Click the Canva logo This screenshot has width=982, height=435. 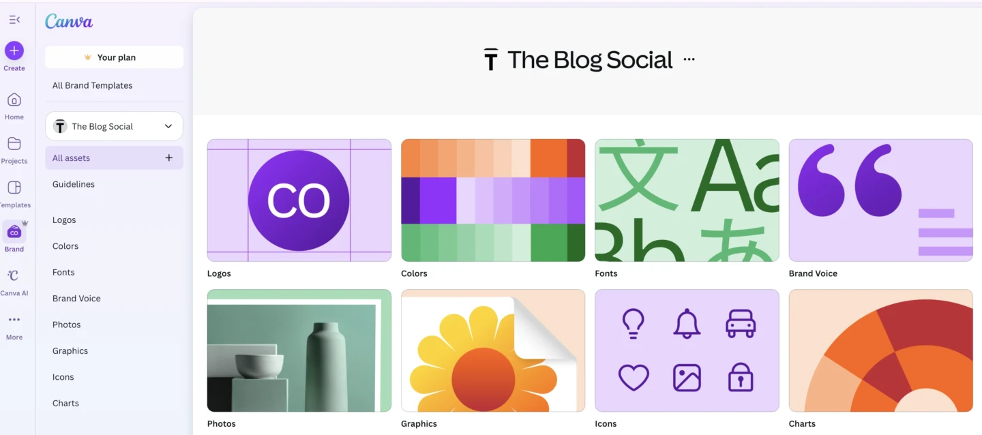[x=69, y=22]
